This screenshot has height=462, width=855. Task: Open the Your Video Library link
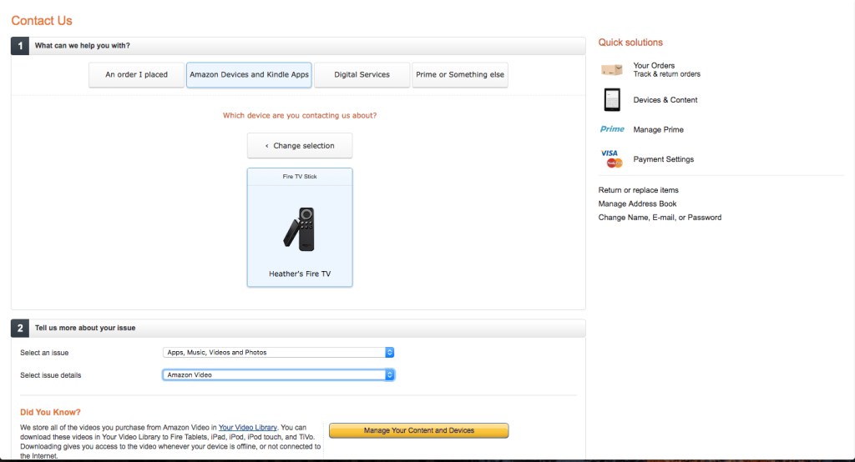click(249, 427)
